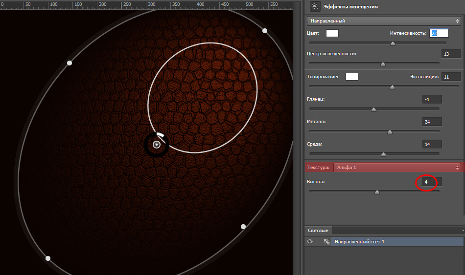This screenshot has height=275, width=465.
Task: Click the 'Высота' value field
Action: coord(432,182)
